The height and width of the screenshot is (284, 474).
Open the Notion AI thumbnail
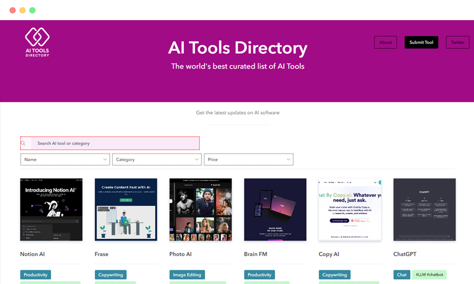tap(52, 210)
